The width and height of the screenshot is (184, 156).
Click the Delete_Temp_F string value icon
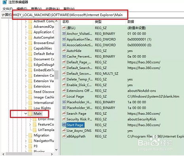tap(64, 79)
